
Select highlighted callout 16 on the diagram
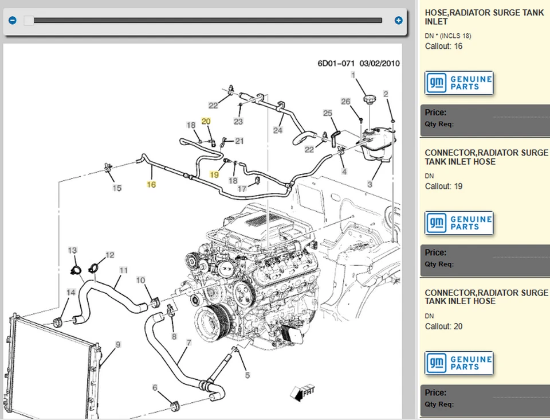pyautogui.click(x=151, y=185)
